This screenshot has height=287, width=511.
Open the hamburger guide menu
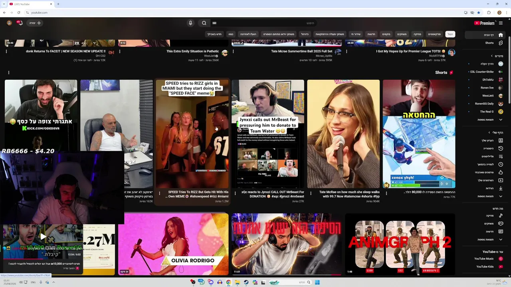[x=501, y=23]
